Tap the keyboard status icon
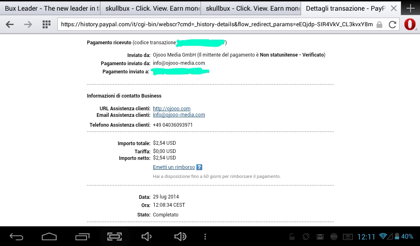Image resolution: width=420 pixels, height=246 pixels. [x=348, y=237]
